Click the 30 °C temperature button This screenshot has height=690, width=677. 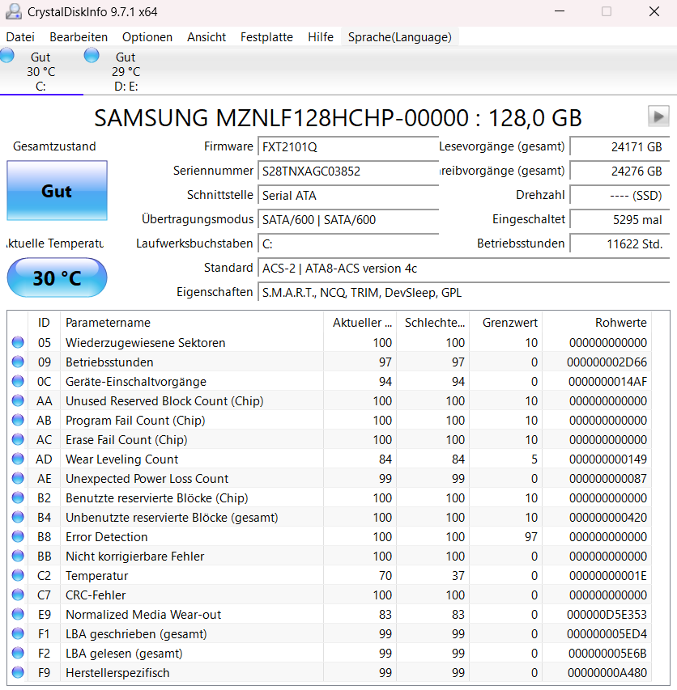[57, 277]
